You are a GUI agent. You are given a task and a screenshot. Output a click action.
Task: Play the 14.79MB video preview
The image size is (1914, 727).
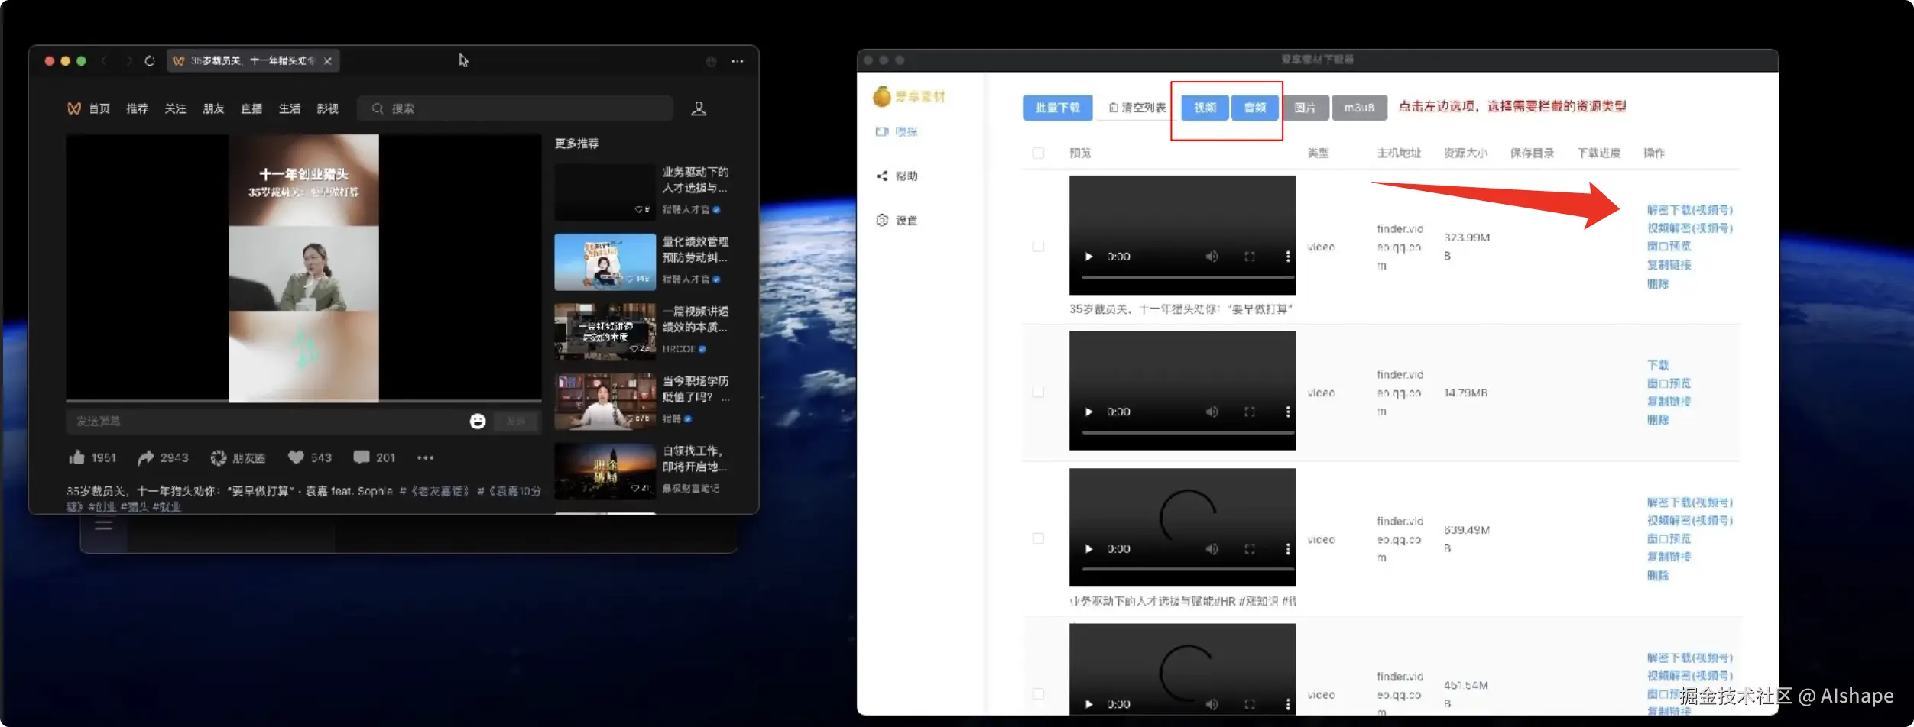coord(1088,412)
